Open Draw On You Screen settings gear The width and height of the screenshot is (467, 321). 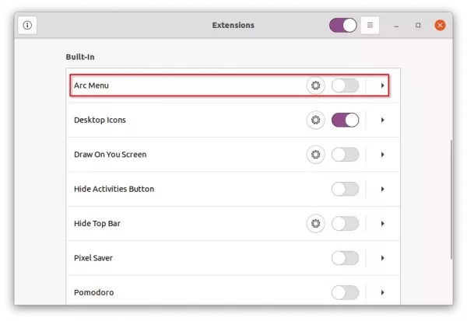(x=315, y=155)
